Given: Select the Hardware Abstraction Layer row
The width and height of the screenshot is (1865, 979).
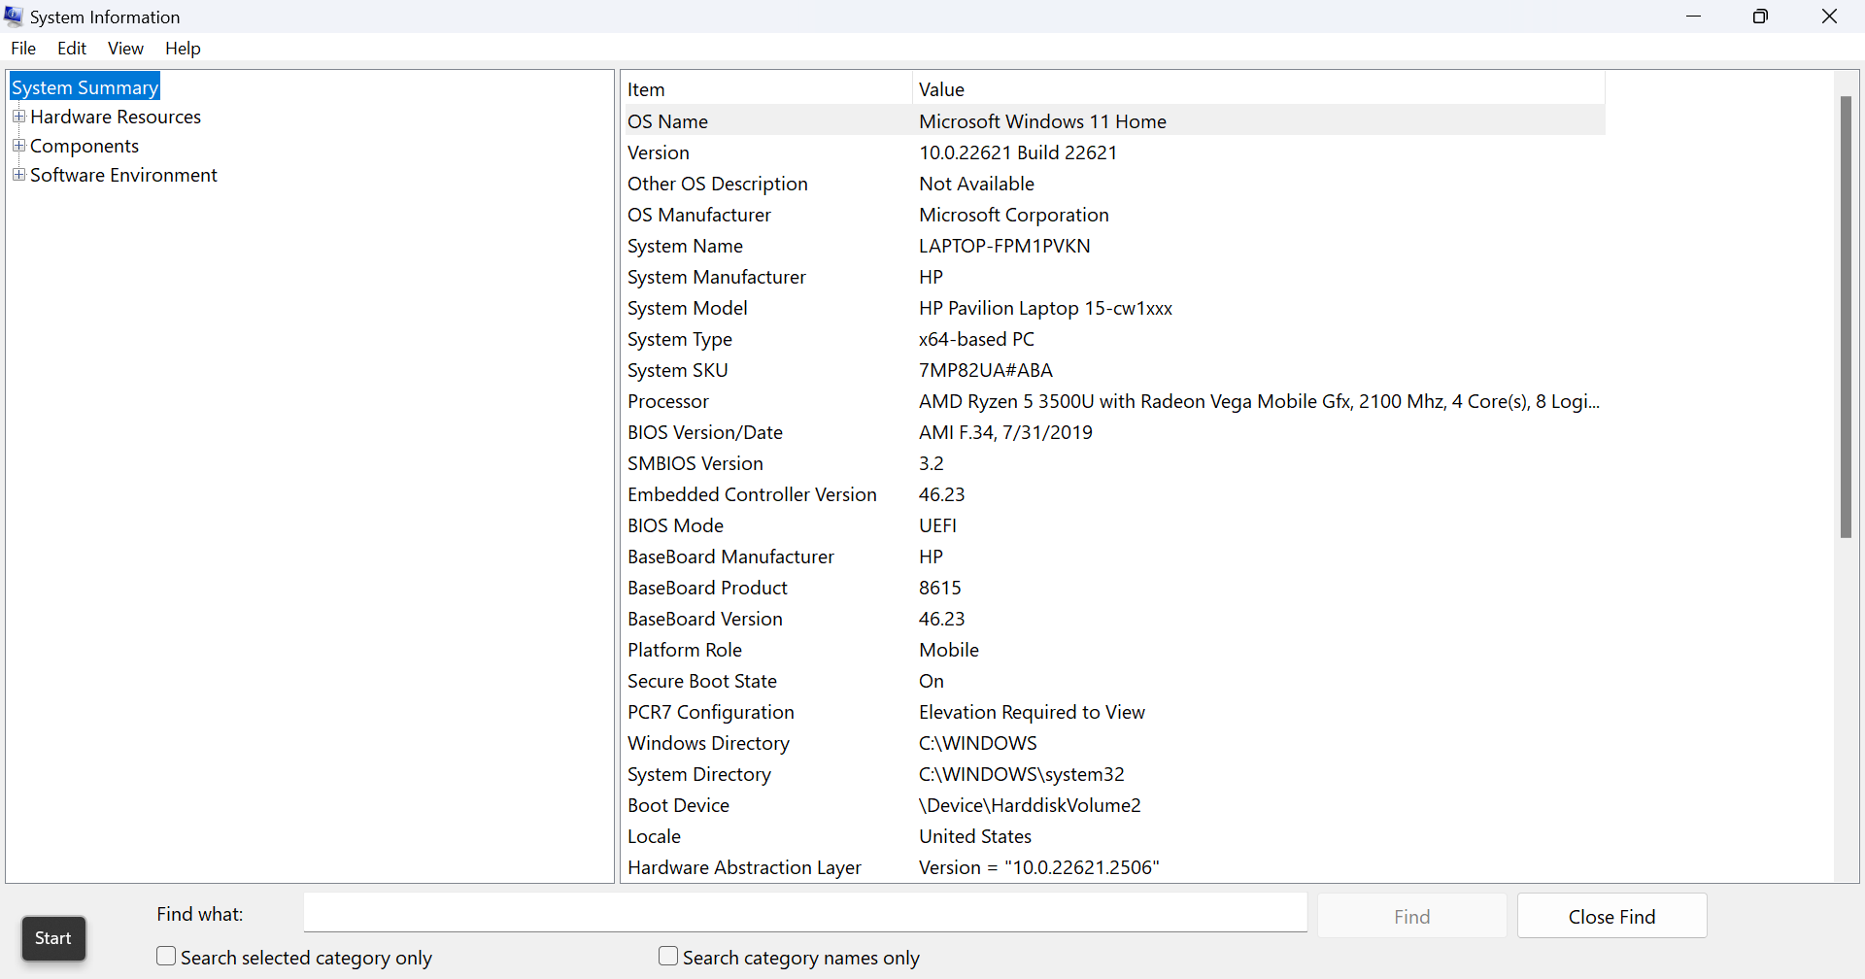Looking at the screenshot, I should [x=1113, y=867].
